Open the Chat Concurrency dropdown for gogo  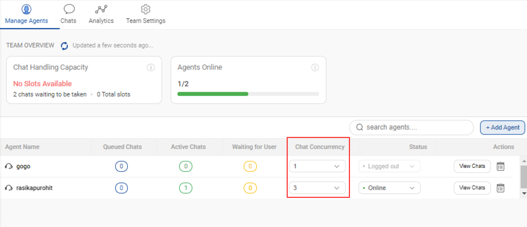(317, 166)
